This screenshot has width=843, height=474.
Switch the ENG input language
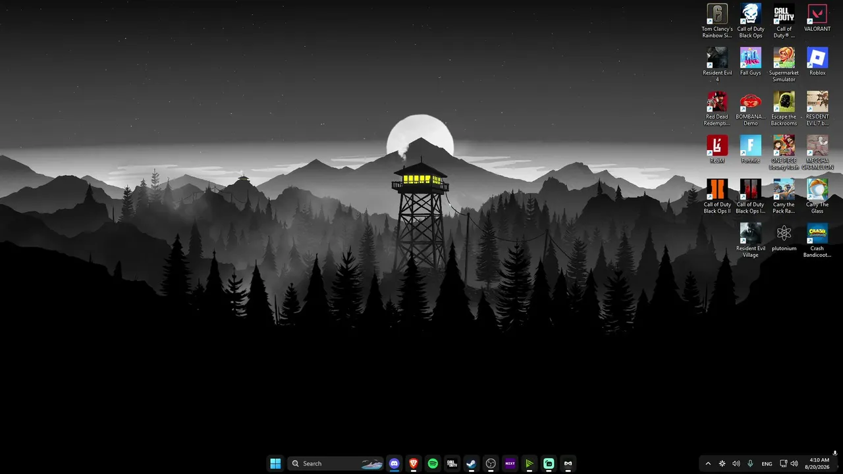(x=767, y=463)
